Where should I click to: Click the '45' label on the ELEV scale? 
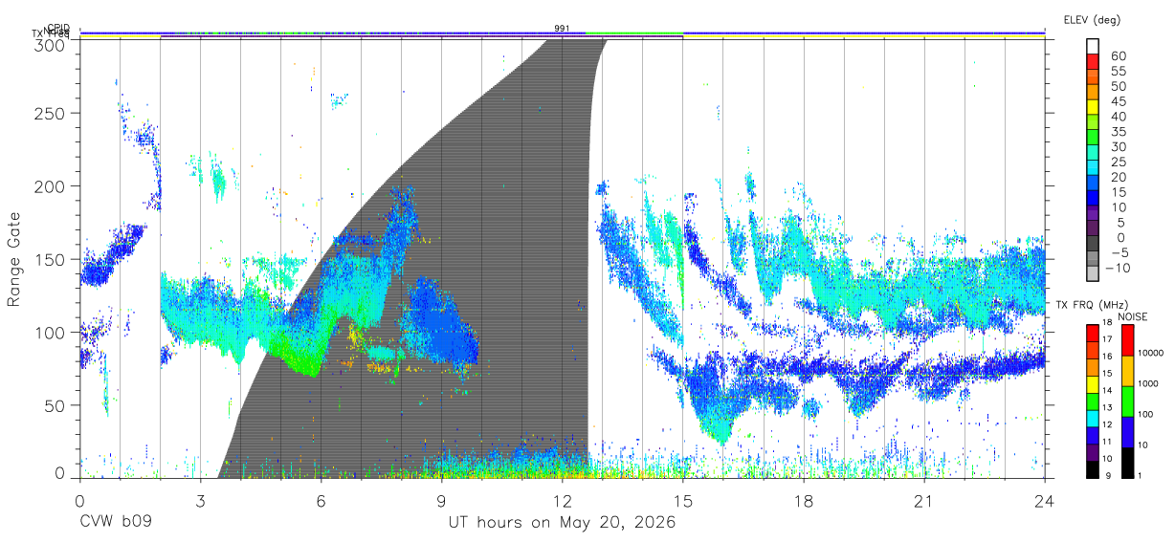click(1119, 101)
